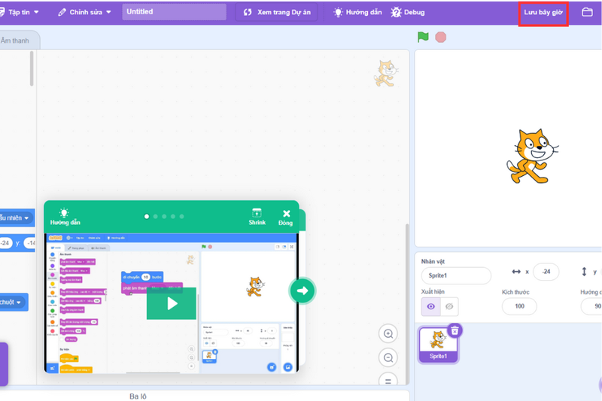
Task: Select the Sprite1 thumbnail
Action: point(438,345)
